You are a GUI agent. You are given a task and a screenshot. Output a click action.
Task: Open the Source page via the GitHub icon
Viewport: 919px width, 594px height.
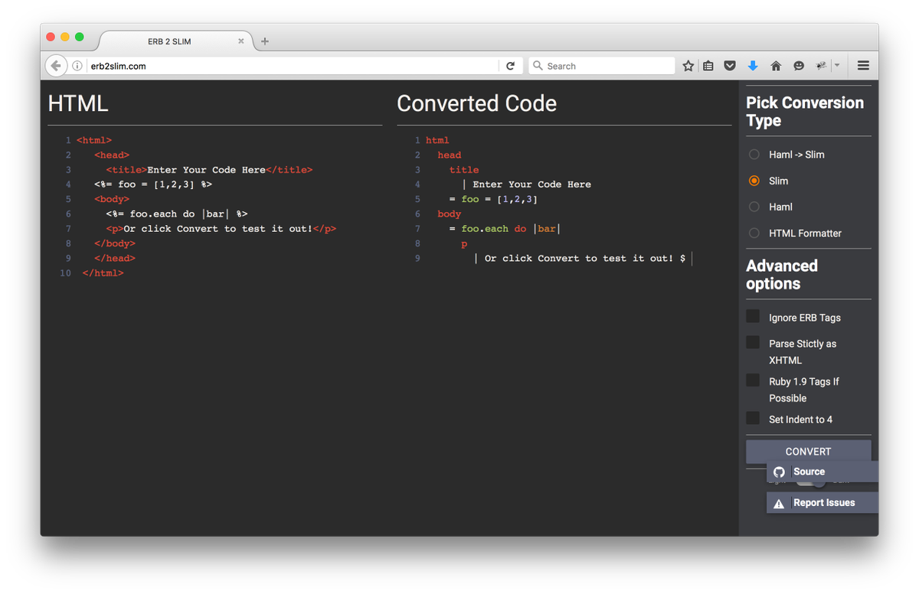(779, 472)
